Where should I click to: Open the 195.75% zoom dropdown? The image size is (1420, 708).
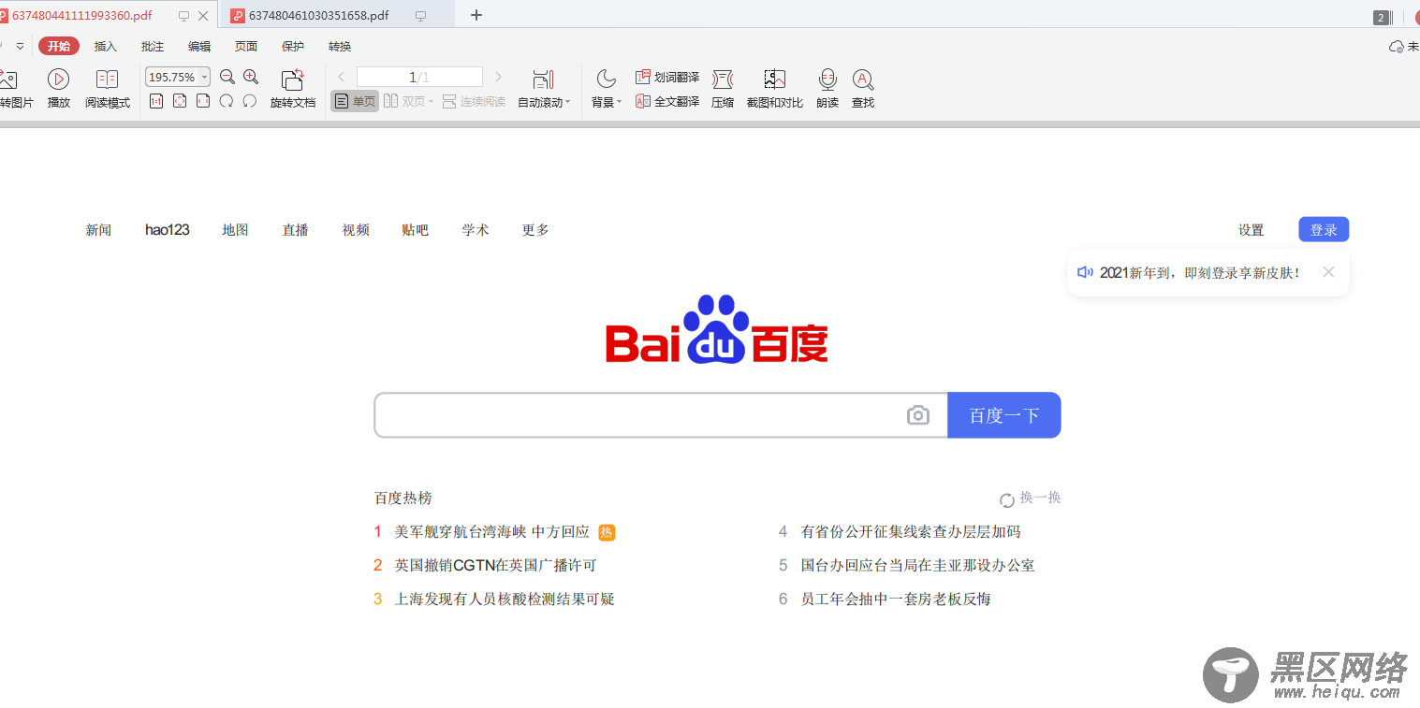click(x=204, y=77)
